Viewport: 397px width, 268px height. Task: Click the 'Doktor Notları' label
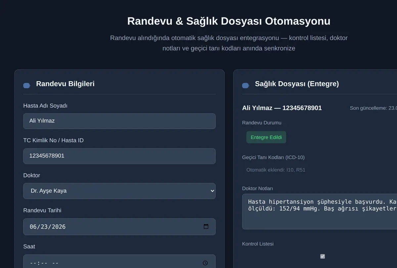tap(257, 188)
